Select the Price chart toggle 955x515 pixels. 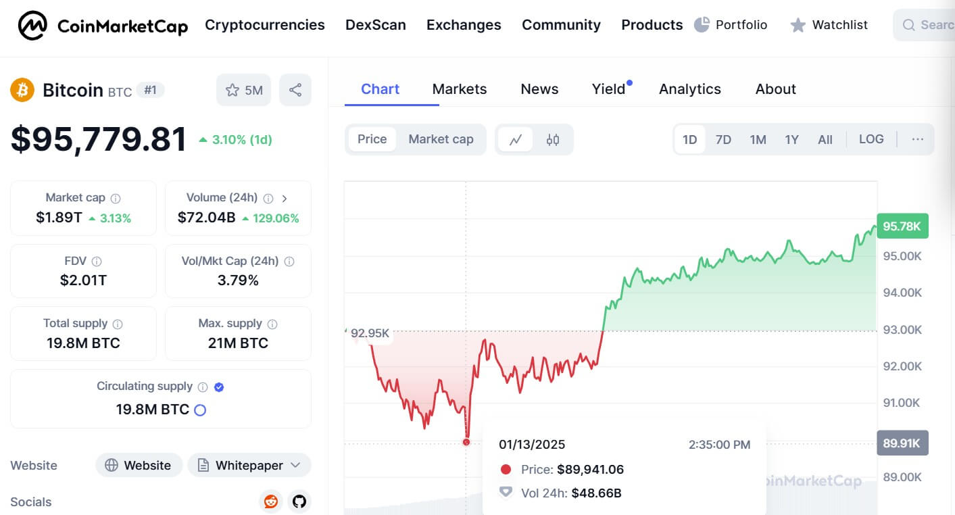[372, 139]
